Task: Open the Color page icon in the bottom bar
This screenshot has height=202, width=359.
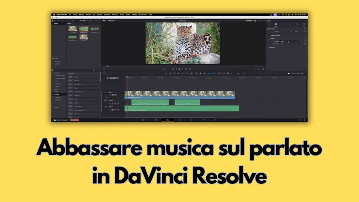Action: click(191, 120)
